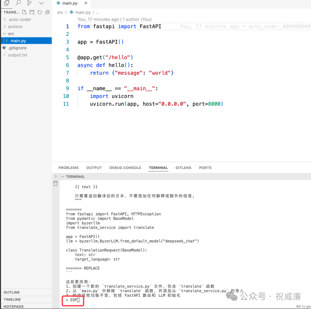Click the main.py breadcrumb segment
311x309 pixels.
click(x=83, y=12)
